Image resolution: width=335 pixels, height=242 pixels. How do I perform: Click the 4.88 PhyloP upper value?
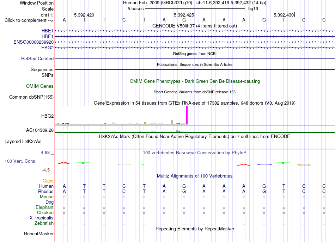[45, 153]
